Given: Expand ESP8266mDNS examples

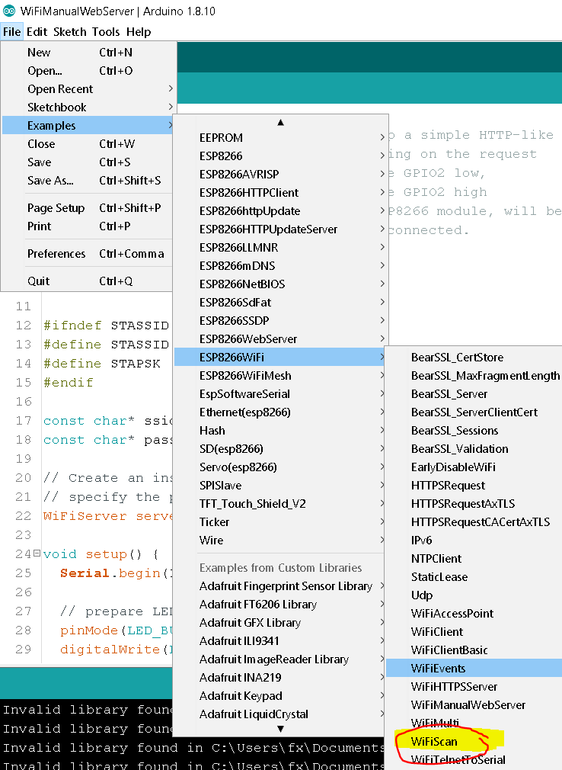Looking at the screenshot, I should pos(280,265).
